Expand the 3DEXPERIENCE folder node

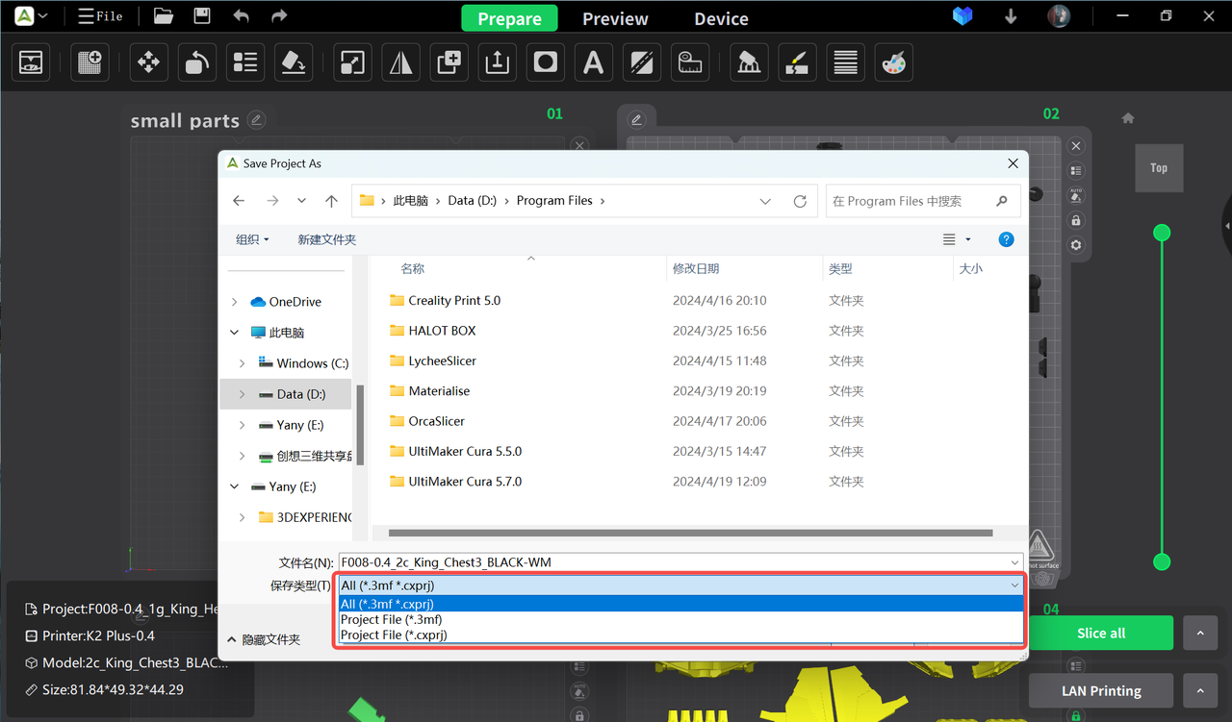pyautogui.click(x=243, y=517)
